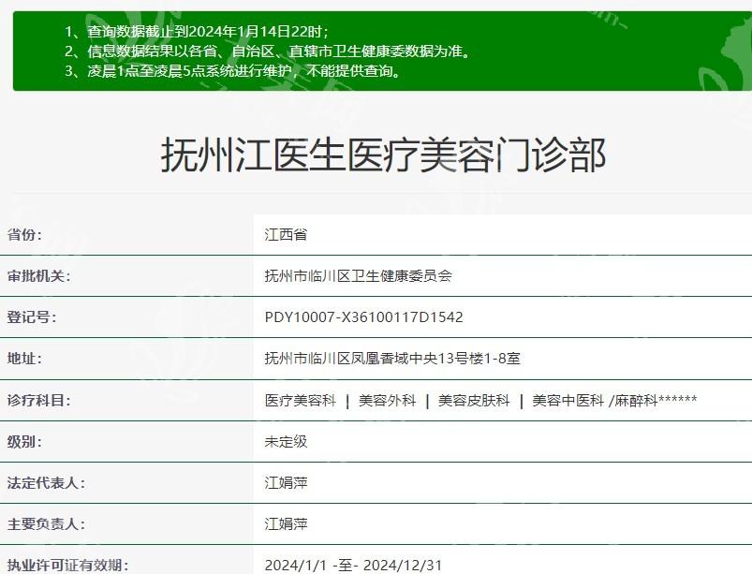This screenshot has height=574, width=752.
Task: Select validity dates 2024/1/1 -至- 2024/12/31
Action: 353,566
